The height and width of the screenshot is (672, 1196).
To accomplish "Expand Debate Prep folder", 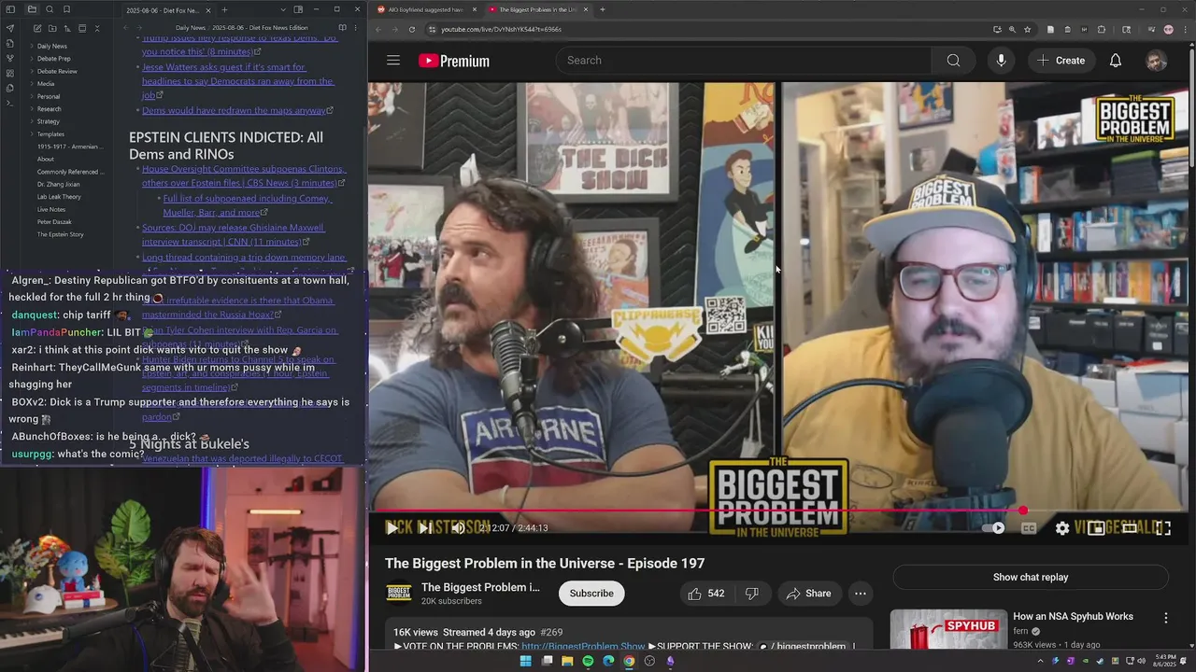I will (53, 59).
